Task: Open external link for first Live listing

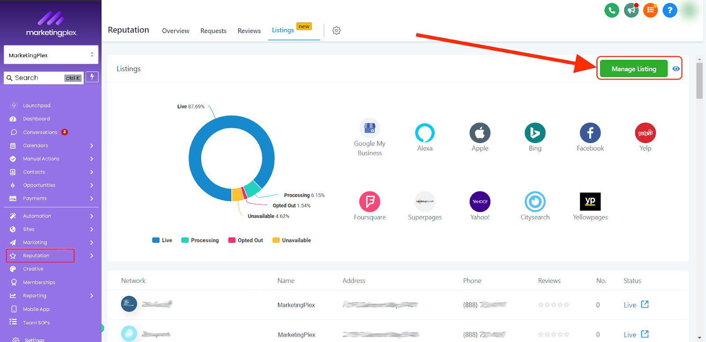Action: tap(645, 304)
